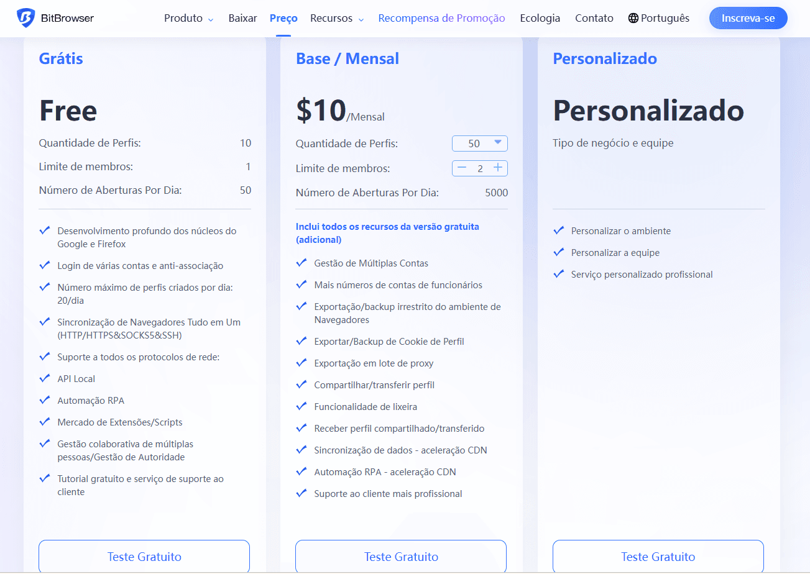Go to the Ecologia page
The width and height of the screenshot is (810, 574).
(x=540, y=18)
